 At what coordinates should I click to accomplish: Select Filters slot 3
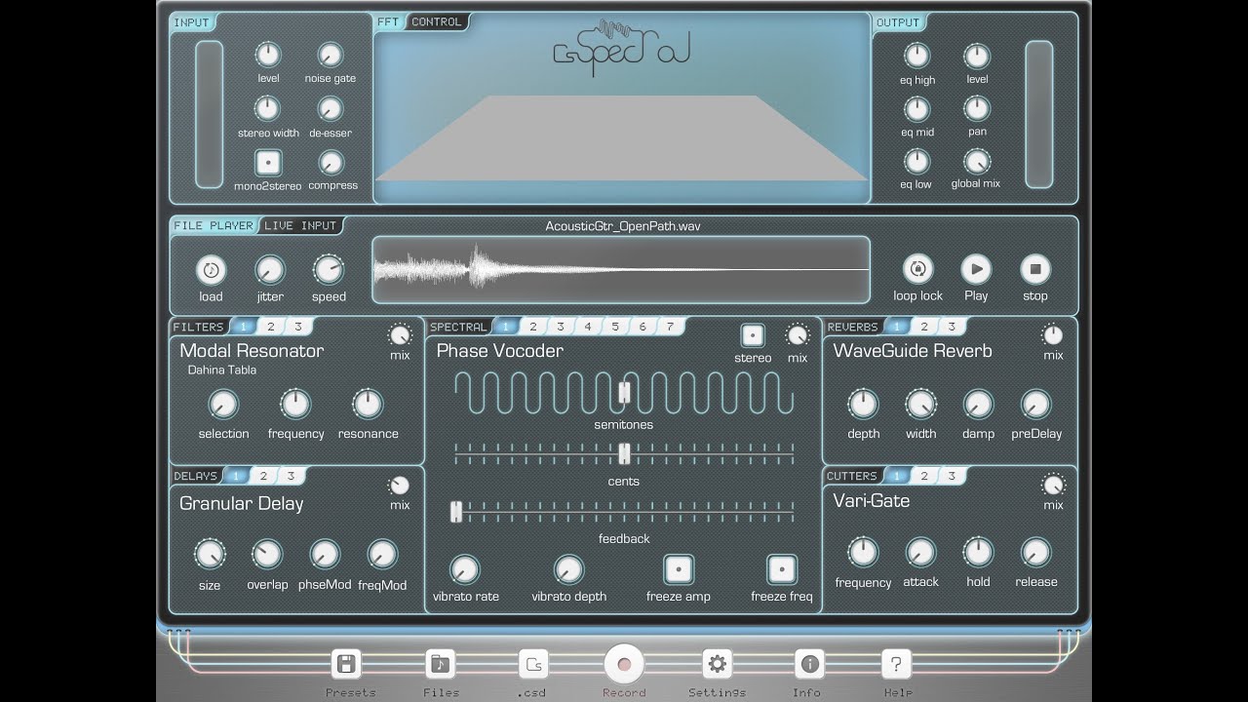tap(298, 327)
